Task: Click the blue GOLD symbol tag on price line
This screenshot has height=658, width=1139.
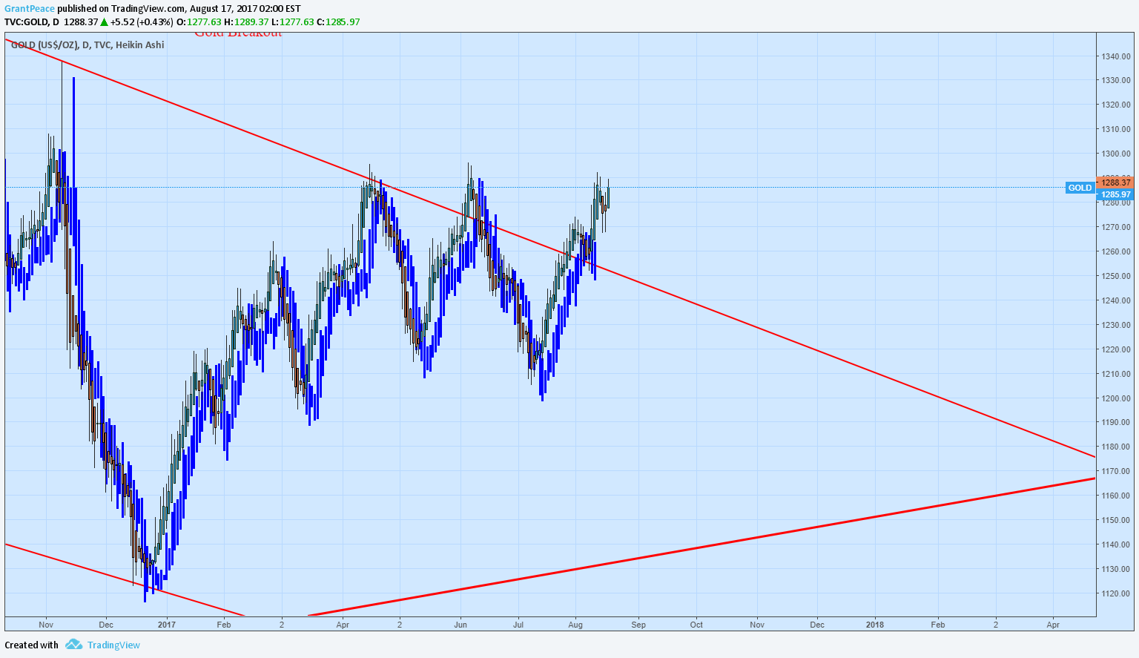Action: pyautogui.click(x=1080, y=188)
